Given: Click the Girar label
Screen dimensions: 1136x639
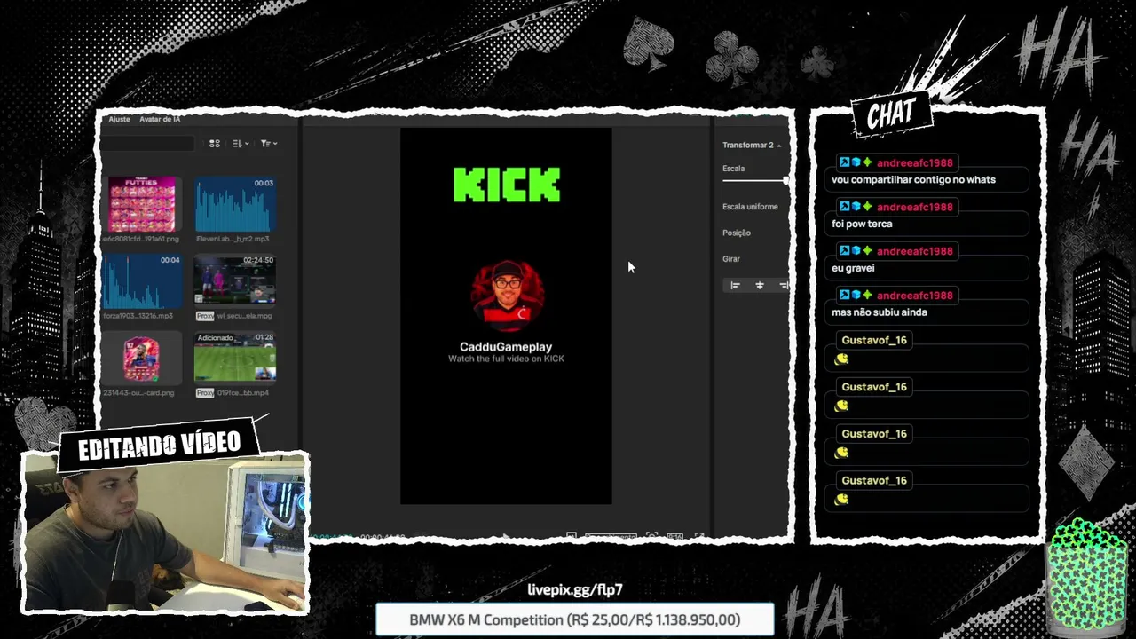Looking at the screenshot, I should [731, 259].
